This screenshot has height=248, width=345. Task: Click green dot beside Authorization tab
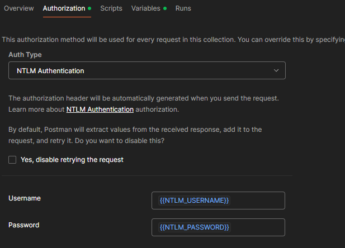(89, 9)
